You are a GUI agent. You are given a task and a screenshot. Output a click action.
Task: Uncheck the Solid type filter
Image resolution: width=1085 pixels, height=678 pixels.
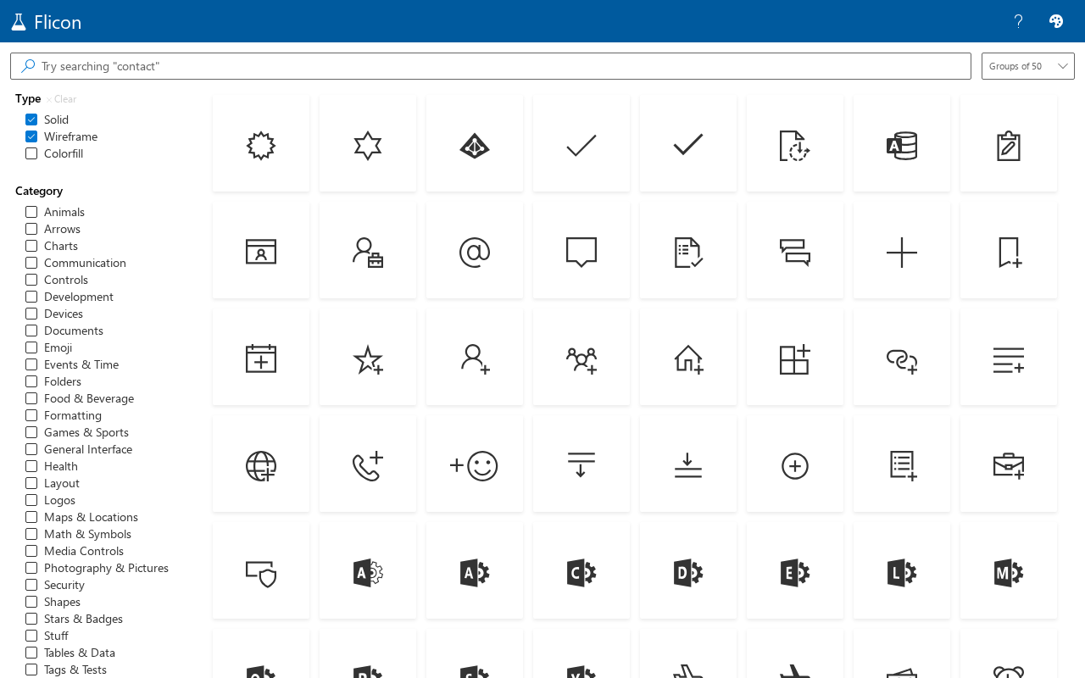pyautogui.click(x=31, y=119)
